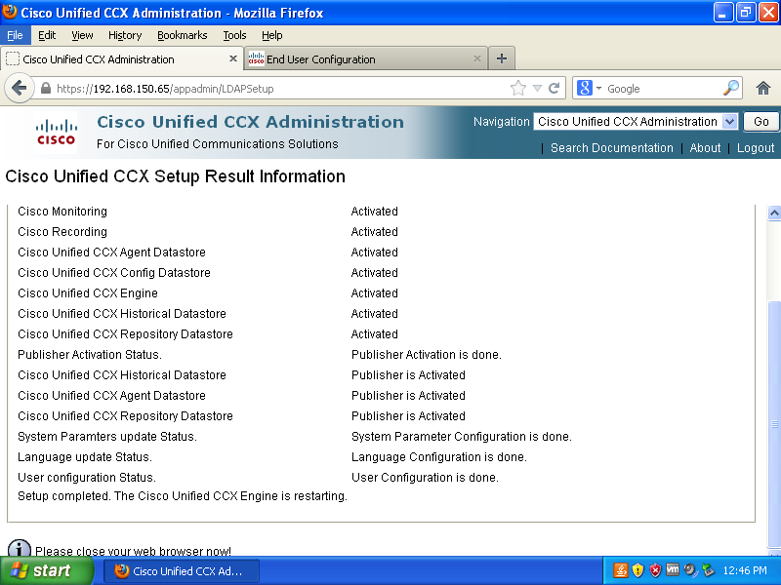Open the URL history dropdown arrow
The height and width of the screenshot is (585, 781).
tap(537, 89)
